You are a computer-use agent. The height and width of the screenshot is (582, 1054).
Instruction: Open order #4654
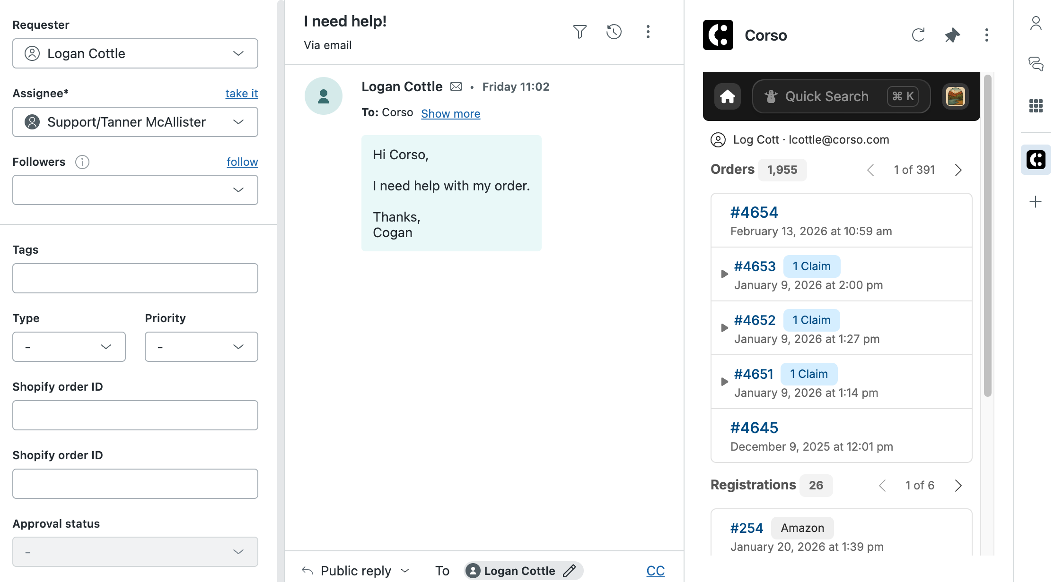pos(754,213)
